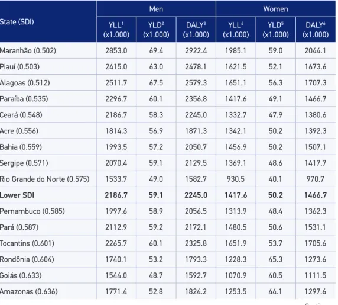Select the Ceará (0.548) row label

[21, 115]
